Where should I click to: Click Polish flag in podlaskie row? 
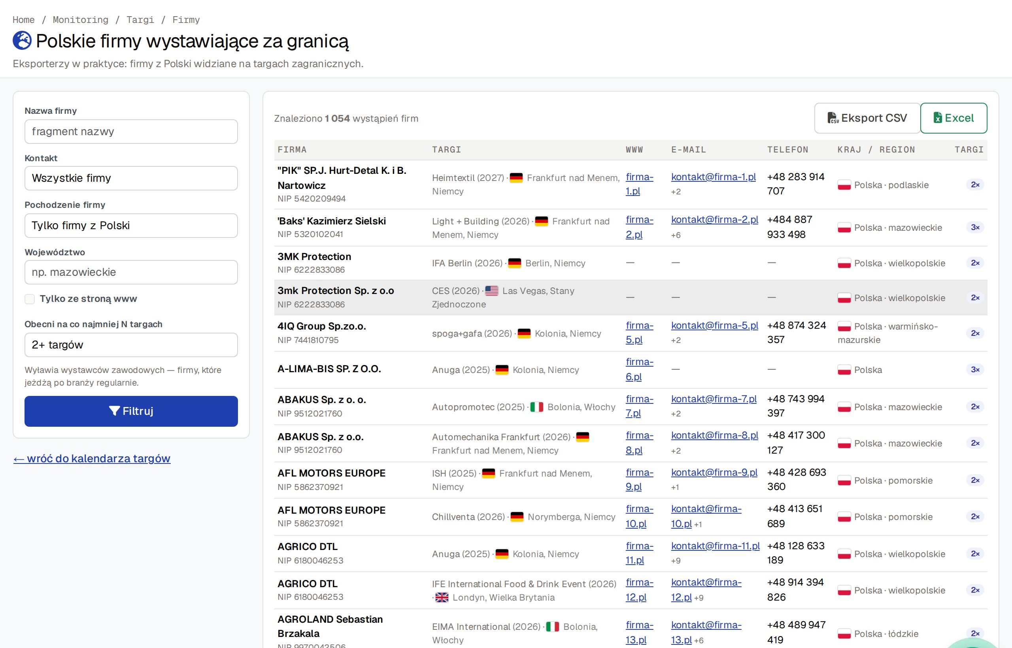click(x=844, y=185)
